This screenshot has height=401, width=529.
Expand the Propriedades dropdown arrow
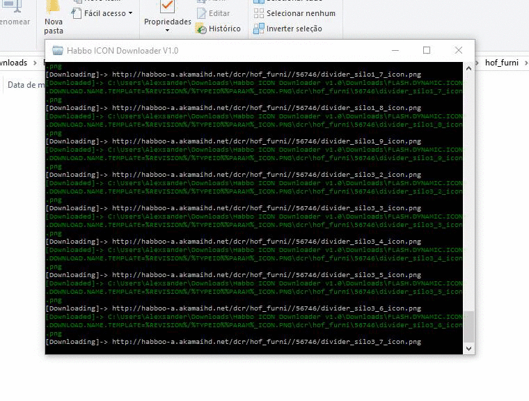tap(167, 31)
